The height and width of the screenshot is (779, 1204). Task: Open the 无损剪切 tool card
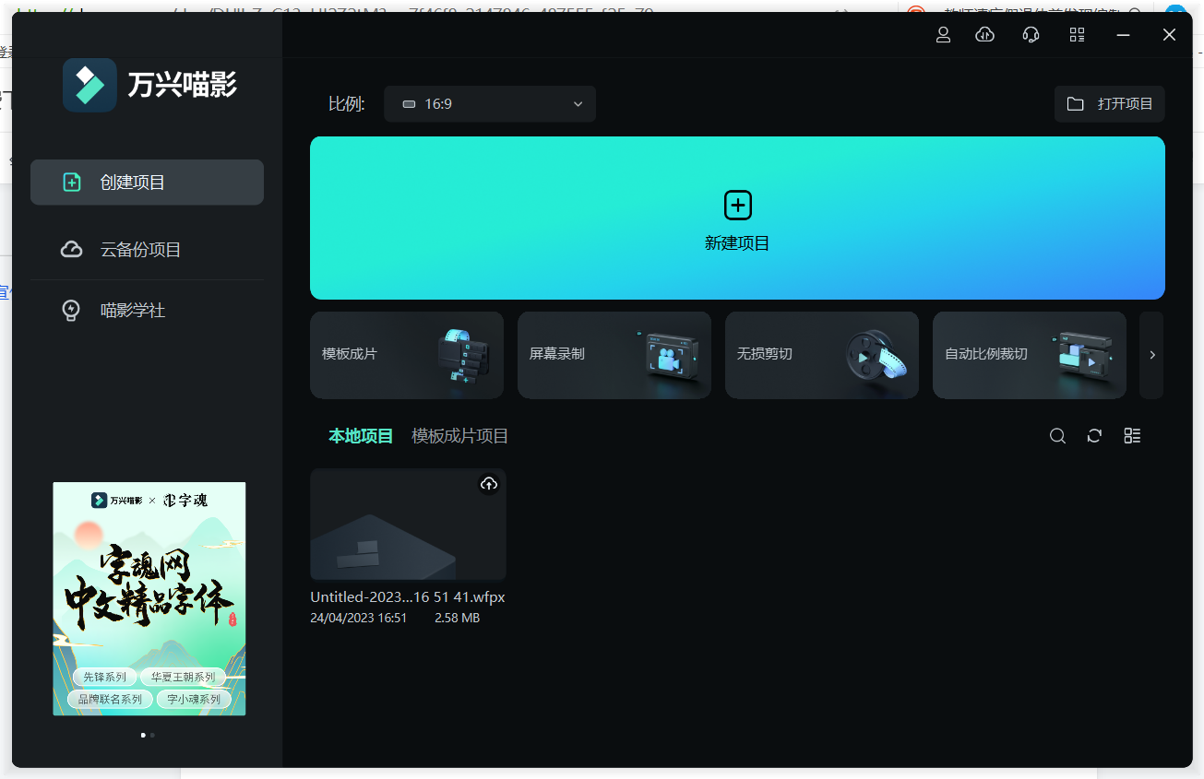(822, 355)
